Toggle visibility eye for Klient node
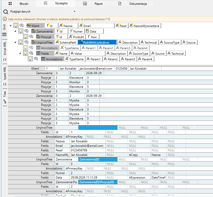The image size is (213, 197). pos(22,25)
